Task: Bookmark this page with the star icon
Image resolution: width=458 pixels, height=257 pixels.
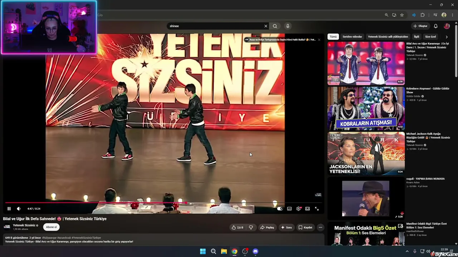Action: coord(402,15)
